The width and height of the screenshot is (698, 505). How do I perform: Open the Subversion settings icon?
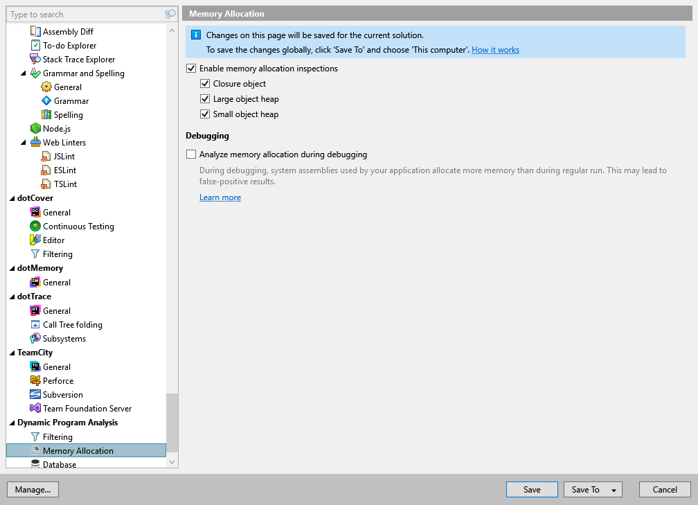[34, 394]
